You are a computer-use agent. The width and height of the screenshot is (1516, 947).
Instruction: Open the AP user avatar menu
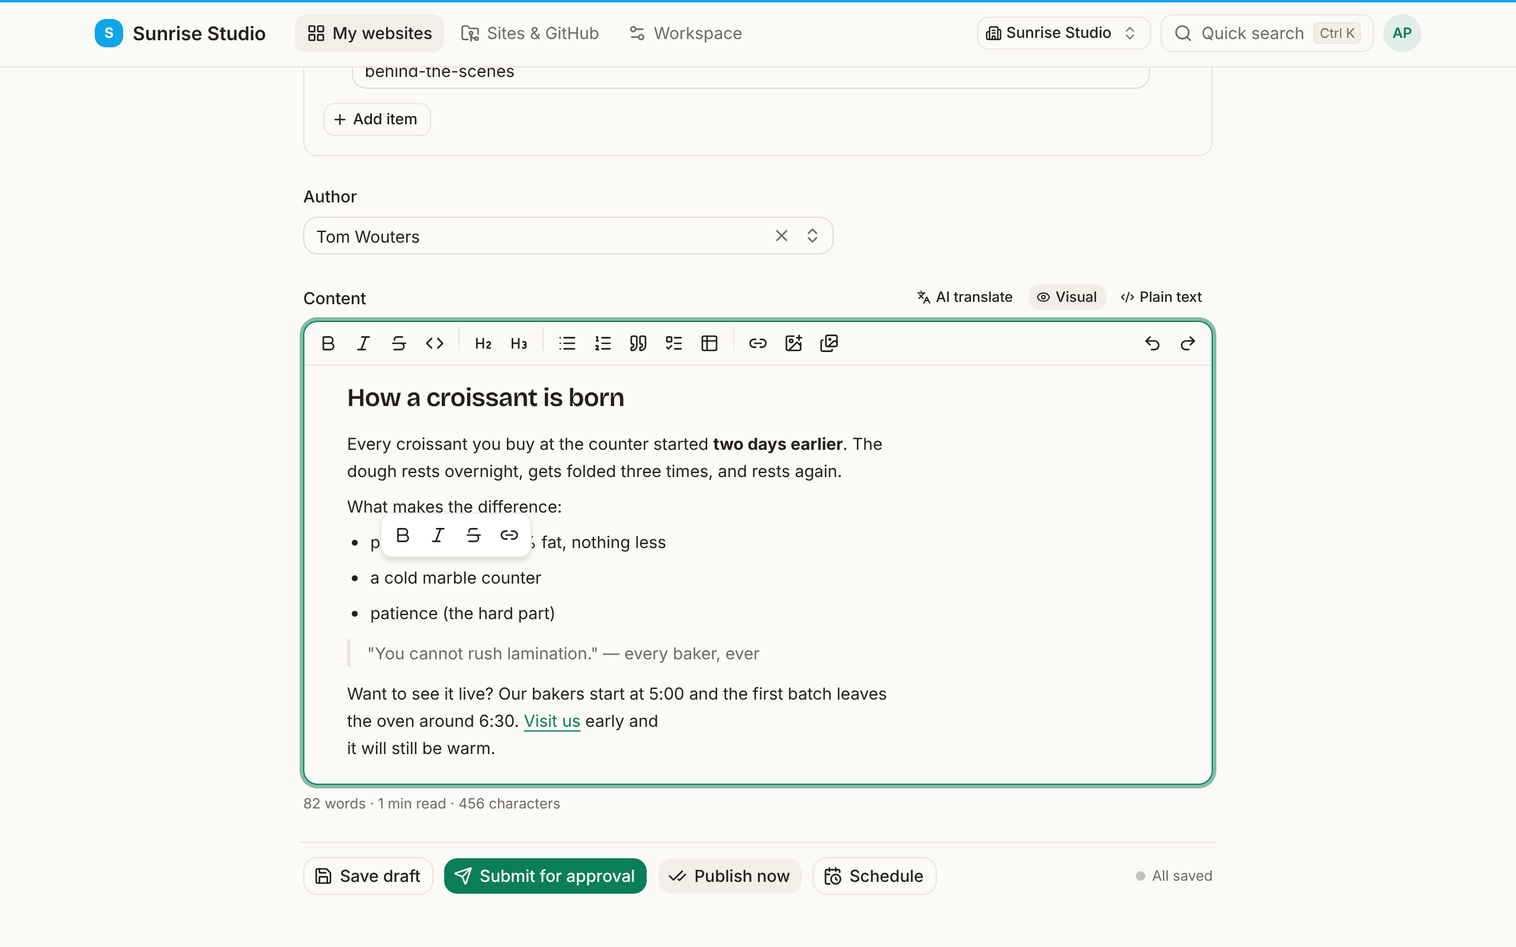click(1402, 33)
